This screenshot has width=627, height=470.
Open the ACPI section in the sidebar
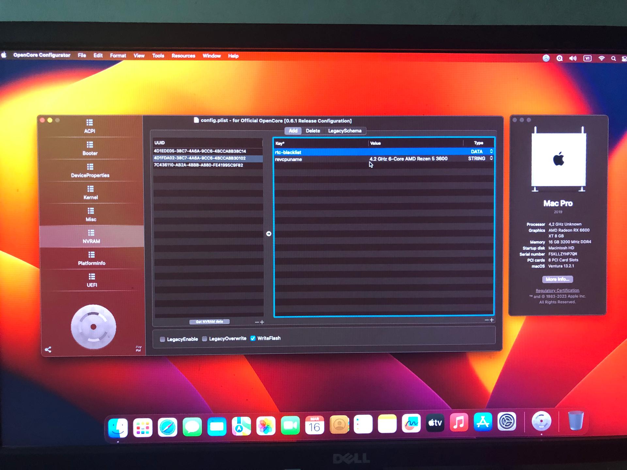(89, 126)
